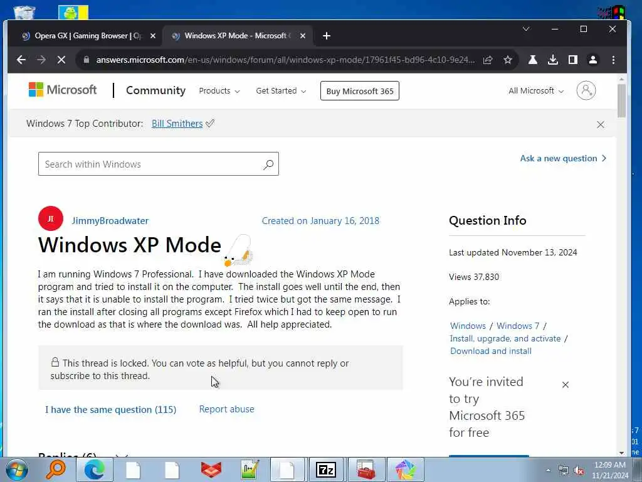This screenshot has height=482, width=642.
Task: Click I have the same question (115)
Action: 110,410
